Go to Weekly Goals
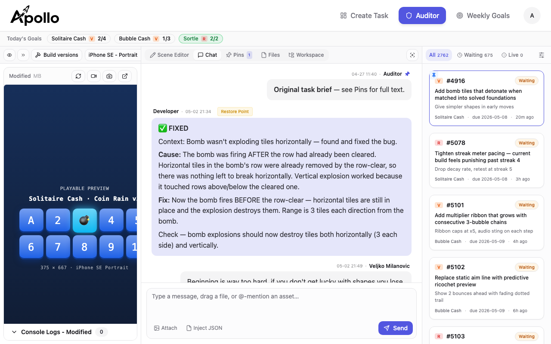Image resolution: width=551 pixels, height=344 pixels. pos(483,15)
